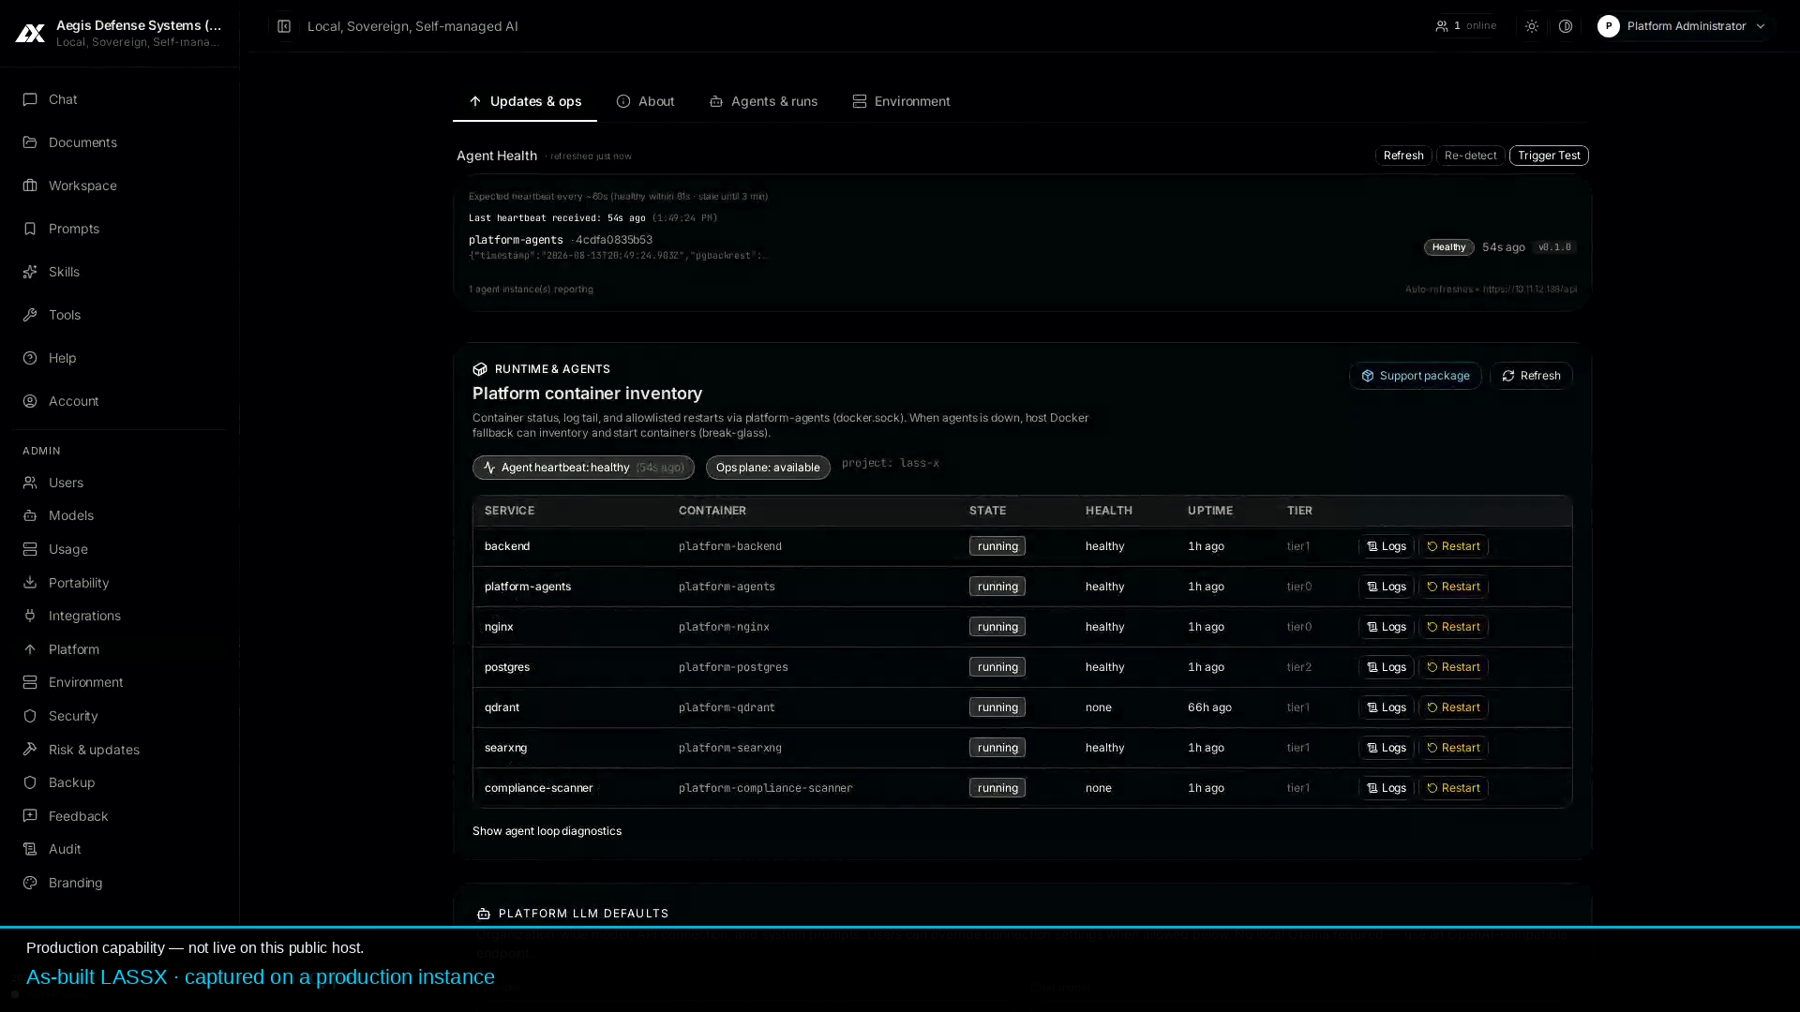
Task: Open Branding admin page
Action: click(119, 883)
